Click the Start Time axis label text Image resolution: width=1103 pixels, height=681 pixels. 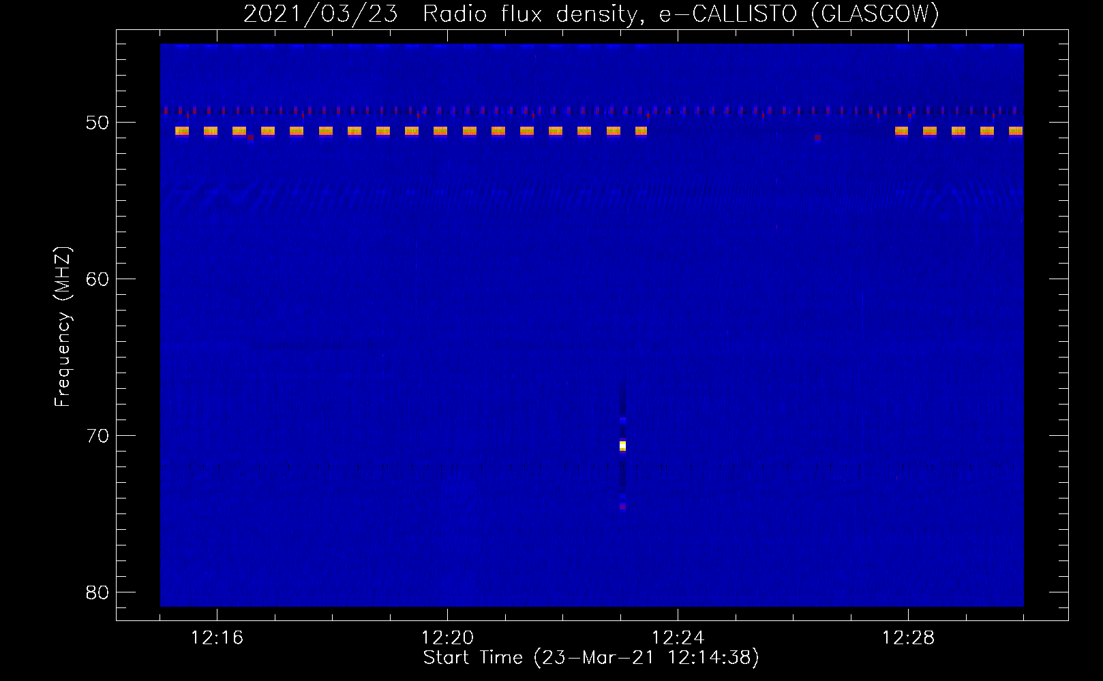591,658
